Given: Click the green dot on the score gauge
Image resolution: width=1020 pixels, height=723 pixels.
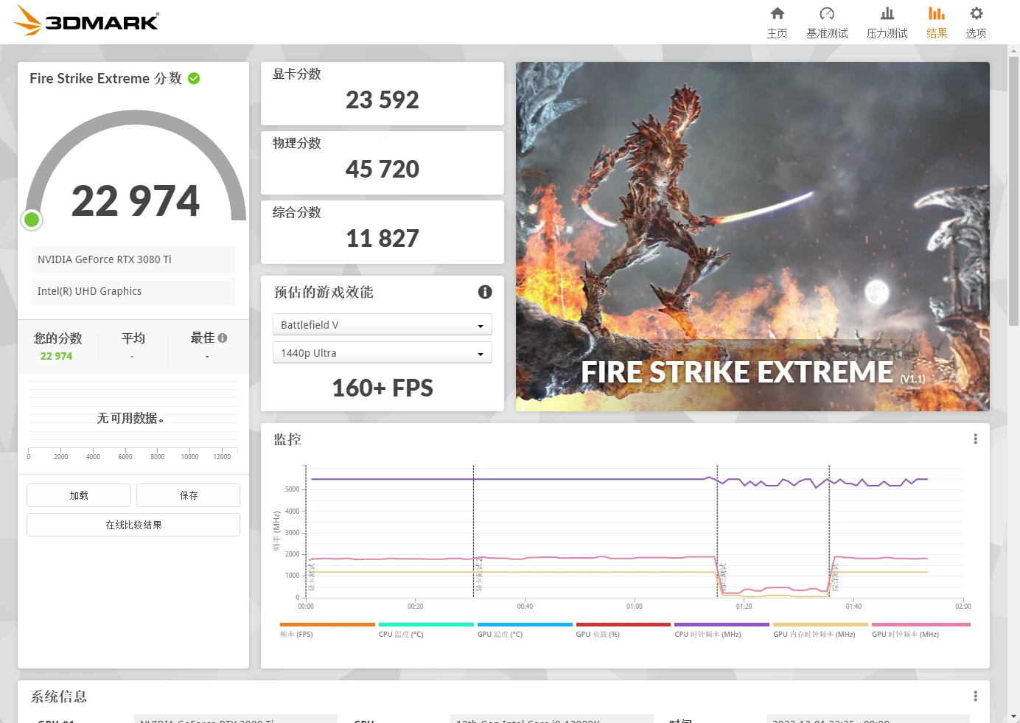Looking at the screenshot, I should (x=32, y=219).
